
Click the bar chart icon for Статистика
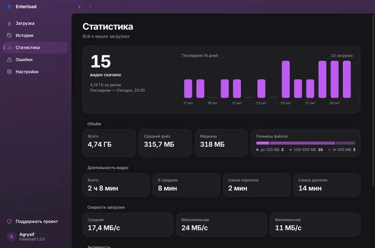pyautogui.click(x=9, y=47)
